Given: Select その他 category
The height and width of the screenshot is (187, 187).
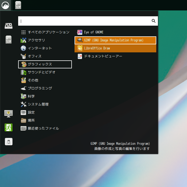Looking at the screenshot, I should [x=45, y=80].
